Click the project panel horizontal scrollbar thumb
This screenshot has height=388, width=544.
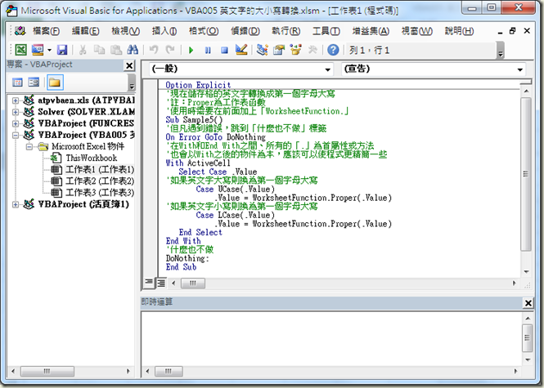pyautogui.click(x=47, y=371)
